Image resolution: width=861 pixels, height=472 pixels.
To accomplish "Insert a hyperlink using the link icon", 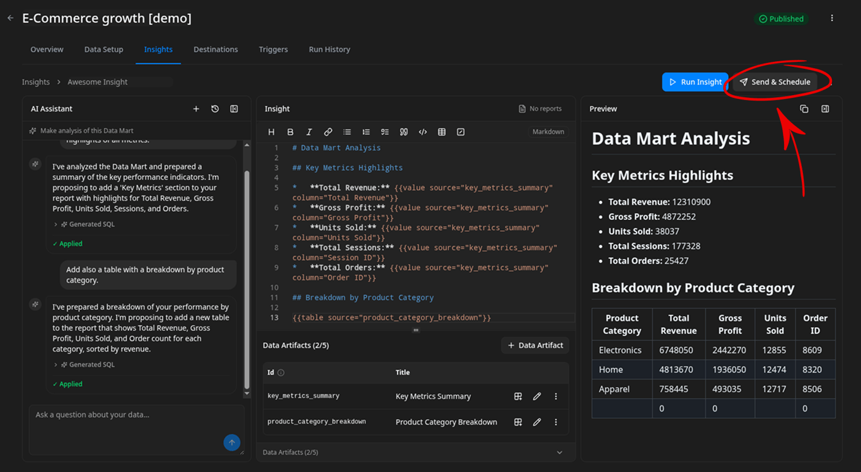I will pyautogui.click(x=328, y=132).
